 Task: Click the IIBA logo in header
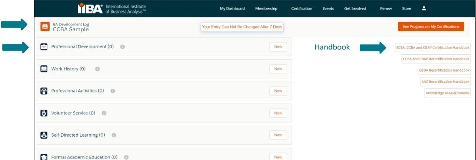pos(112,9)
